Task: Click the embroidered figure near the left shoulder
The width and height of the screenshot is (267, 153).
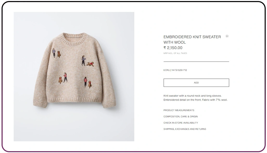Action: pyautogui.click(x=54, y=53)
